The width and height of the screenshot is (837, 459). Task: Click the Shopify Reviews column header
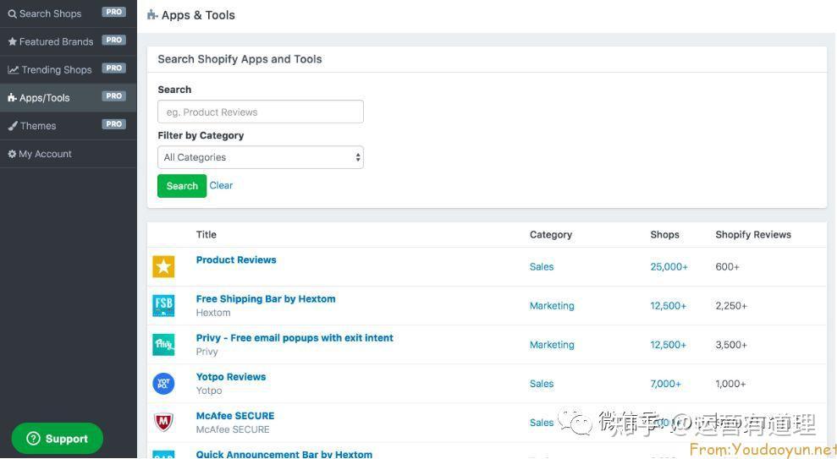[x=753, y=234]
